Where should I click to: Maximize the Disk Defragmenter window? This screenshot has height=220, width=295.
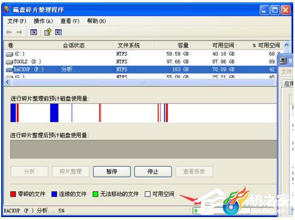tap(275, 10)
